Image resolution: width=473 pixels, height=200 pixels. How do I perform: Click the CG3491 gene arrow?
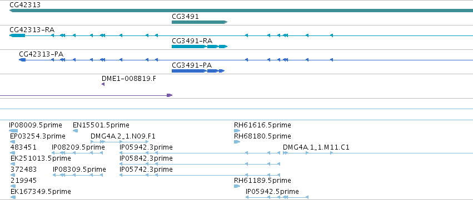tap(200, 22)
